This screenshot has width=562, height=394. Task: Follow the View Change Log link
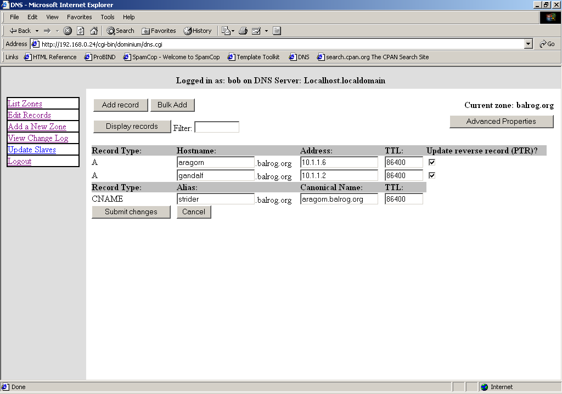[x=38, y=138]
